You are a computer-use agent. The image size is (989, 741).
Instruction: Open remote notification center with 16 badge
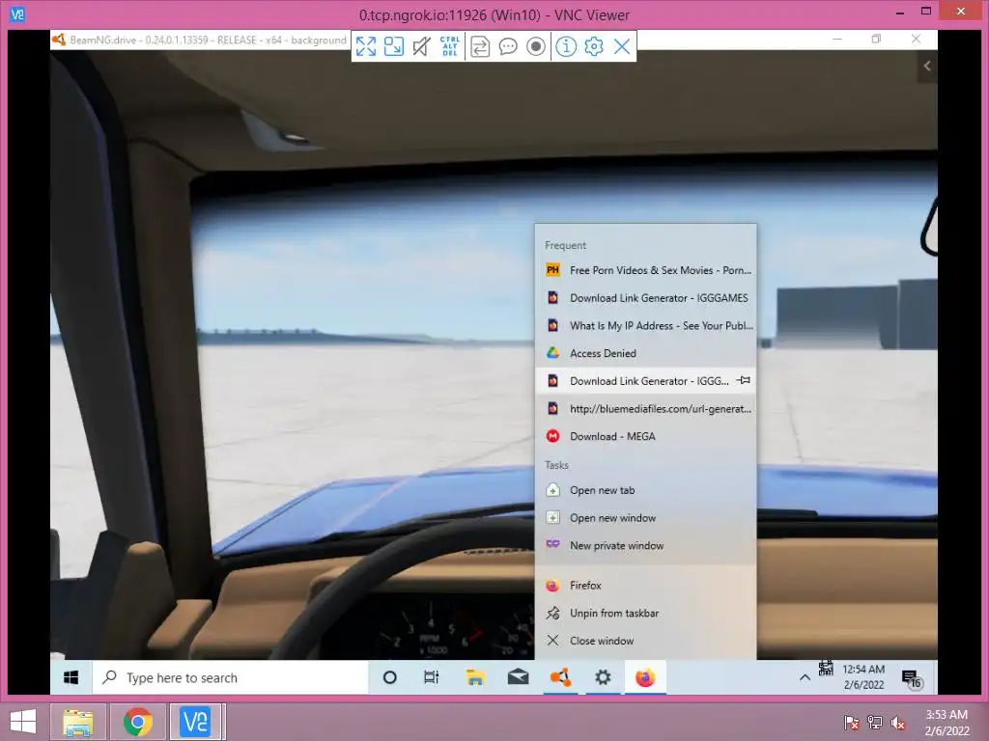[912, 678]
